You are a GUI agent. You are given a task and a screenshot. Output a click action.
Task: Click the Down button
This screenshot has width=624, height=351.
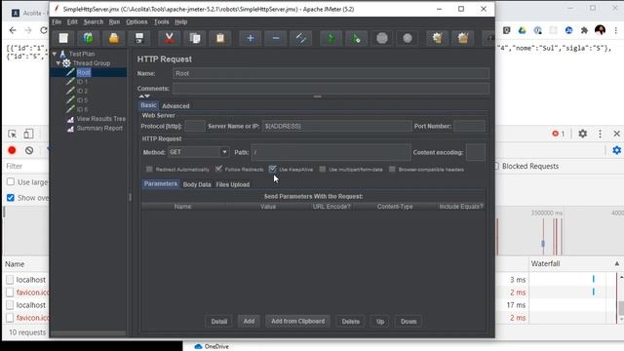(x=409, y=321)
